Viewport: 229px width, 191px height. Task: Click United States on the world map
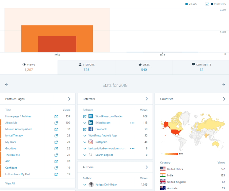176,132
